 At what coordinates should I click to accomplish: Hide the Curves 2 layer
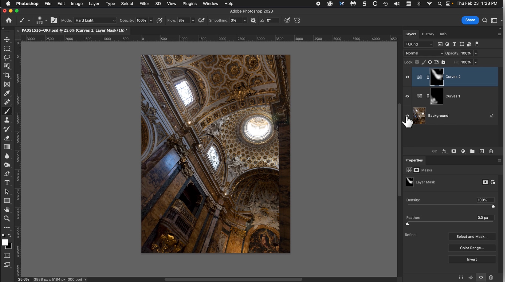click(x=407, y=77)
